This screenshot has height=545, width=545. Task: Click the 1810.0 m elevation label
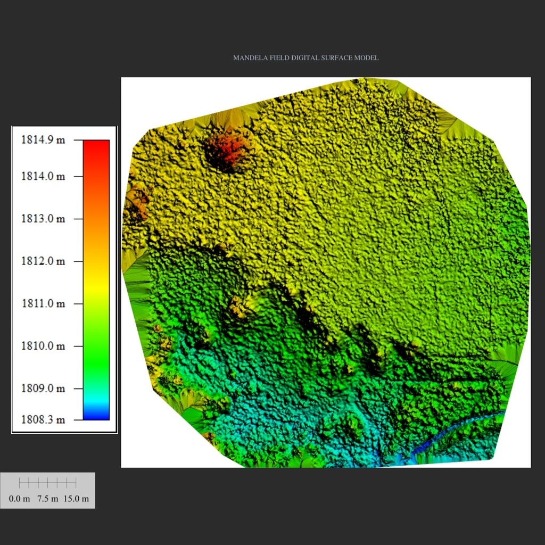(43, 346)
